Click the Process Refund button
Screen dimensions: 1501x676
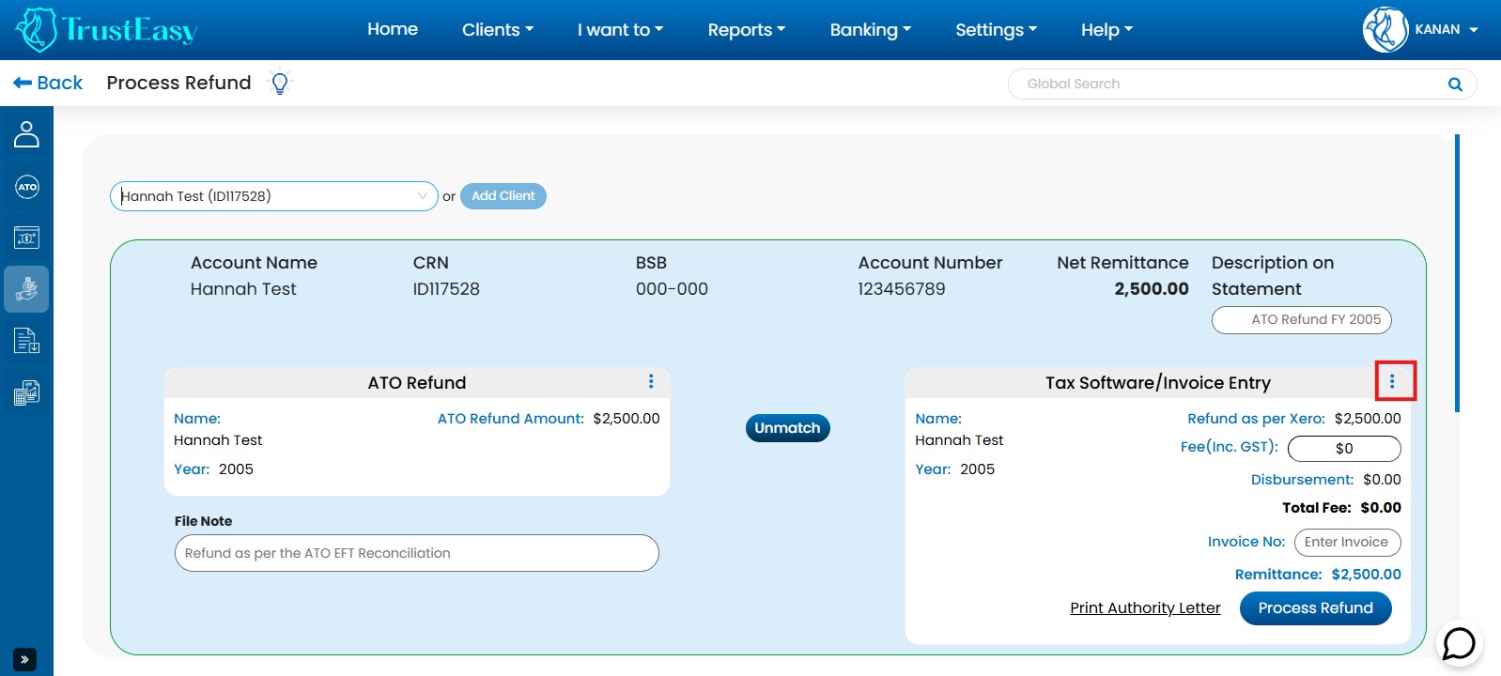pos(1315,608)
